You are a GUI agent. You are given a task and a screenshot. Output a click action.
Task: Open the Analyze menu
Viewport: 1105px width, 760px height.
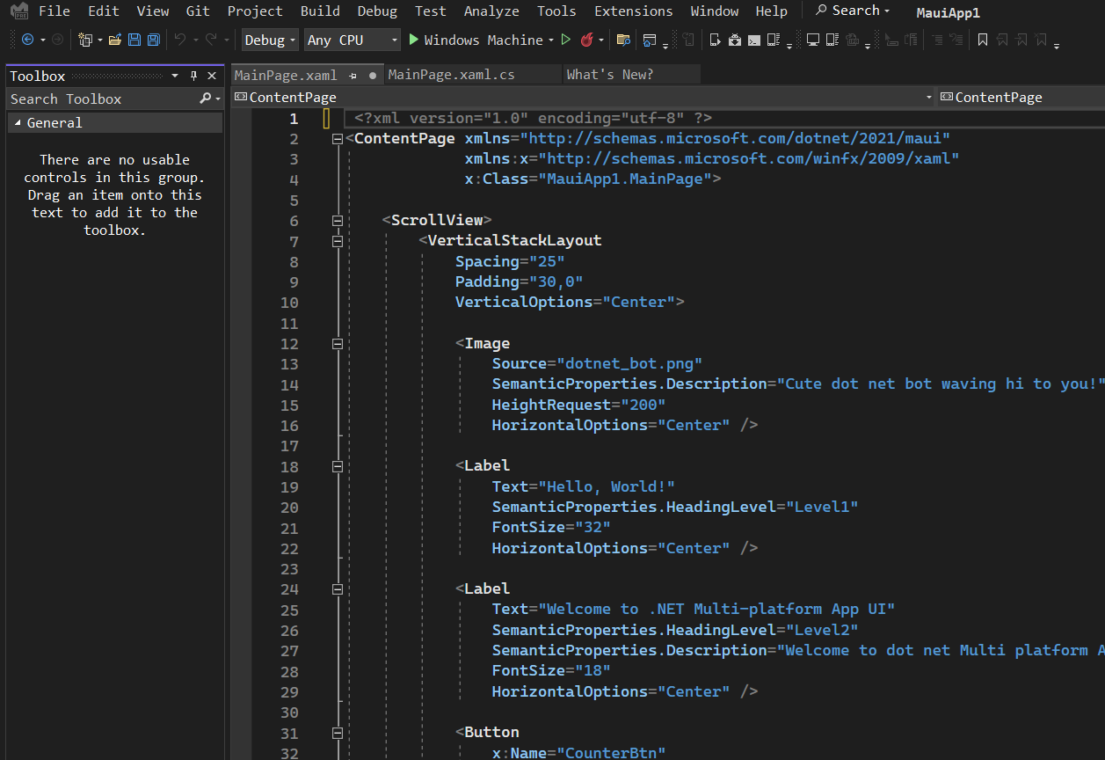tap(491, 11)
